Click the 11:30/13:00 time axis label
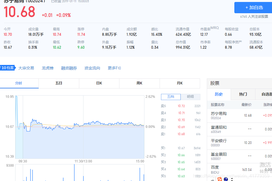272x181 pixels. click(x=83, y=161)
